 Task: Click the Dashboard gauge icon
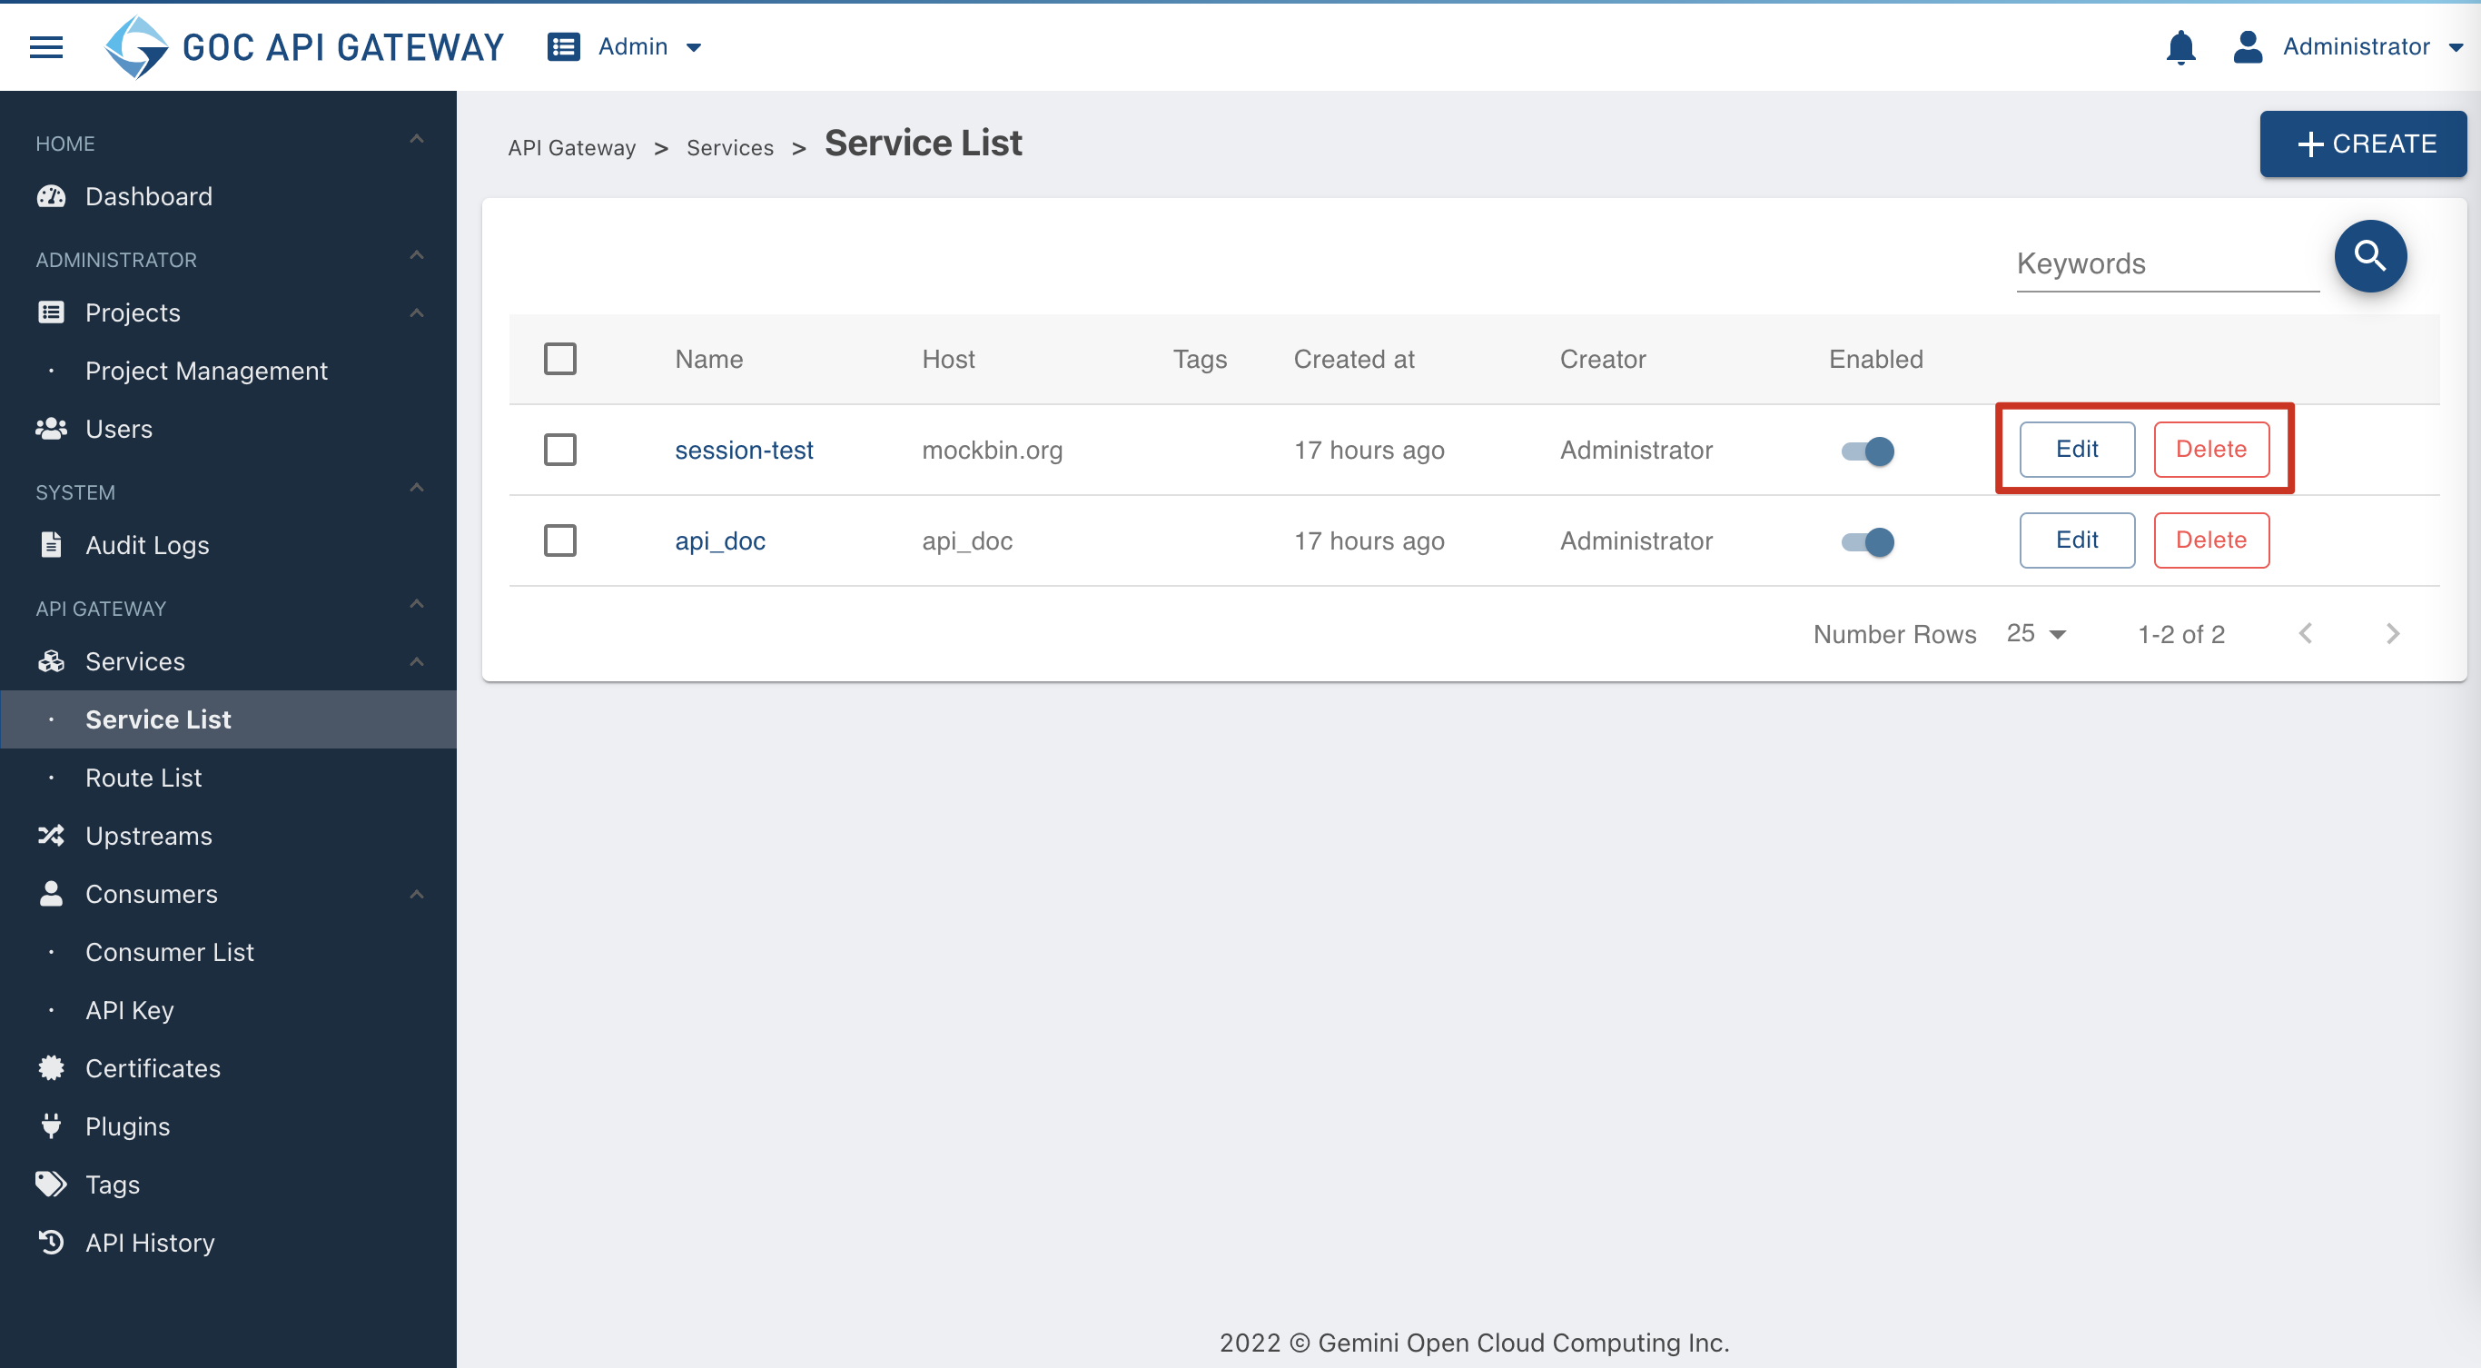click(51, 196)
